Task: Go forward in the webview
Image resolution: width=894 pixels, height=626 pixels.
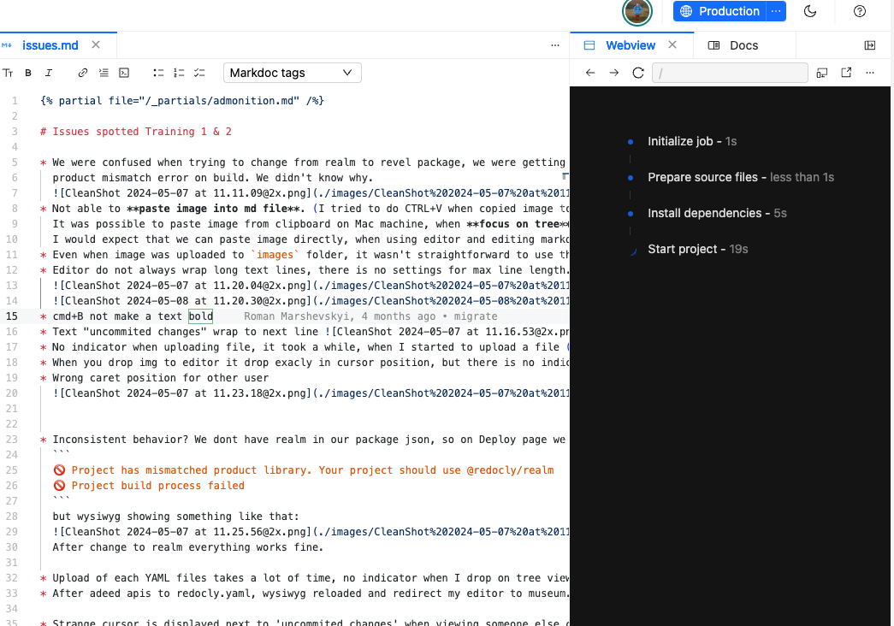Action: point(614,73)
